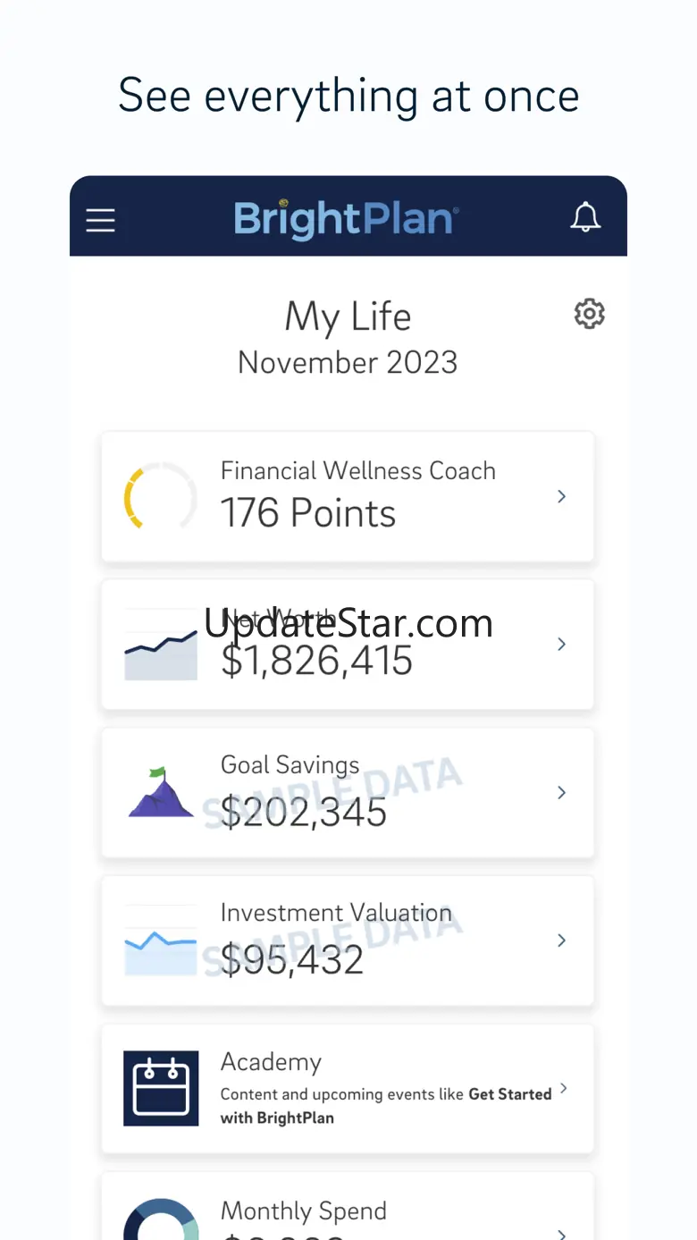Click the Net Worth chart icon
This screenshot has width=697, height=1240.
pos(160,645)
